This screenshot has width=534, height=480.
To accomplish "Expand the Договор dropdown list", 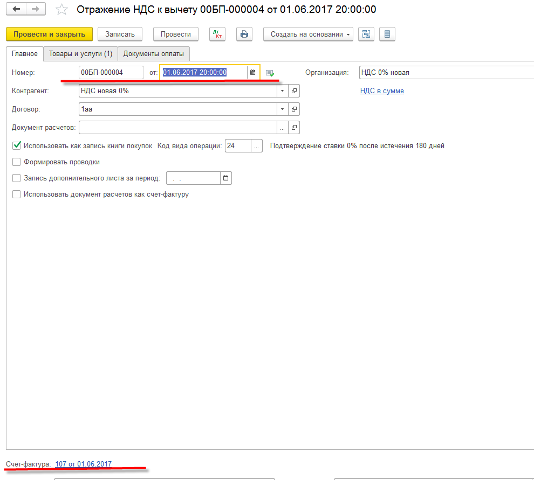I will [283, 109].
